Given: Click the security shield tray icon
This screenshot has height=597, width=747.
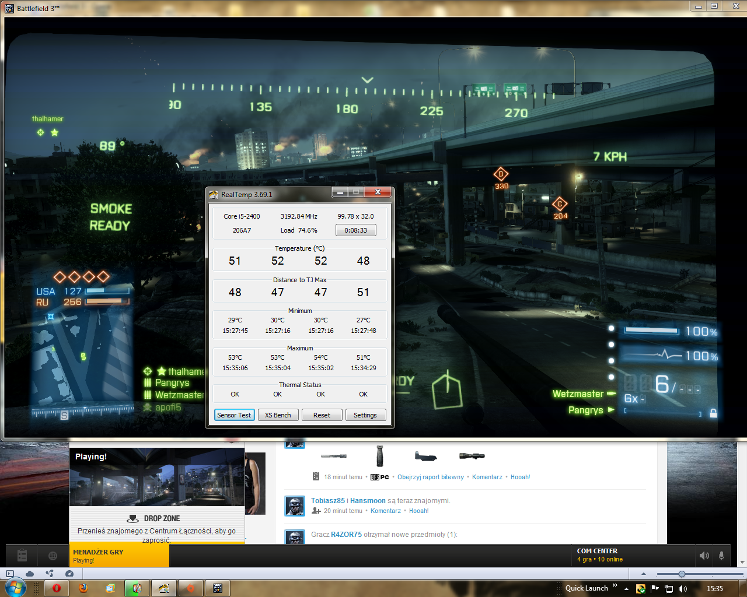Looking at the screenshot, I should 641,589.
